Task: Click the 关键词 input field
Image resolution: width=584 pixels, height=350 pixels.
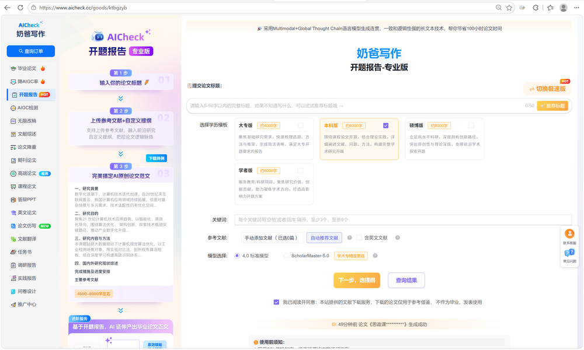Action: (403, 220)
